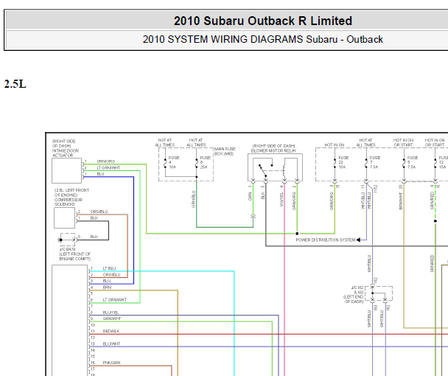Click the vertical "VIO/YEL" relay pin 4 label

(x=281, y=199)
